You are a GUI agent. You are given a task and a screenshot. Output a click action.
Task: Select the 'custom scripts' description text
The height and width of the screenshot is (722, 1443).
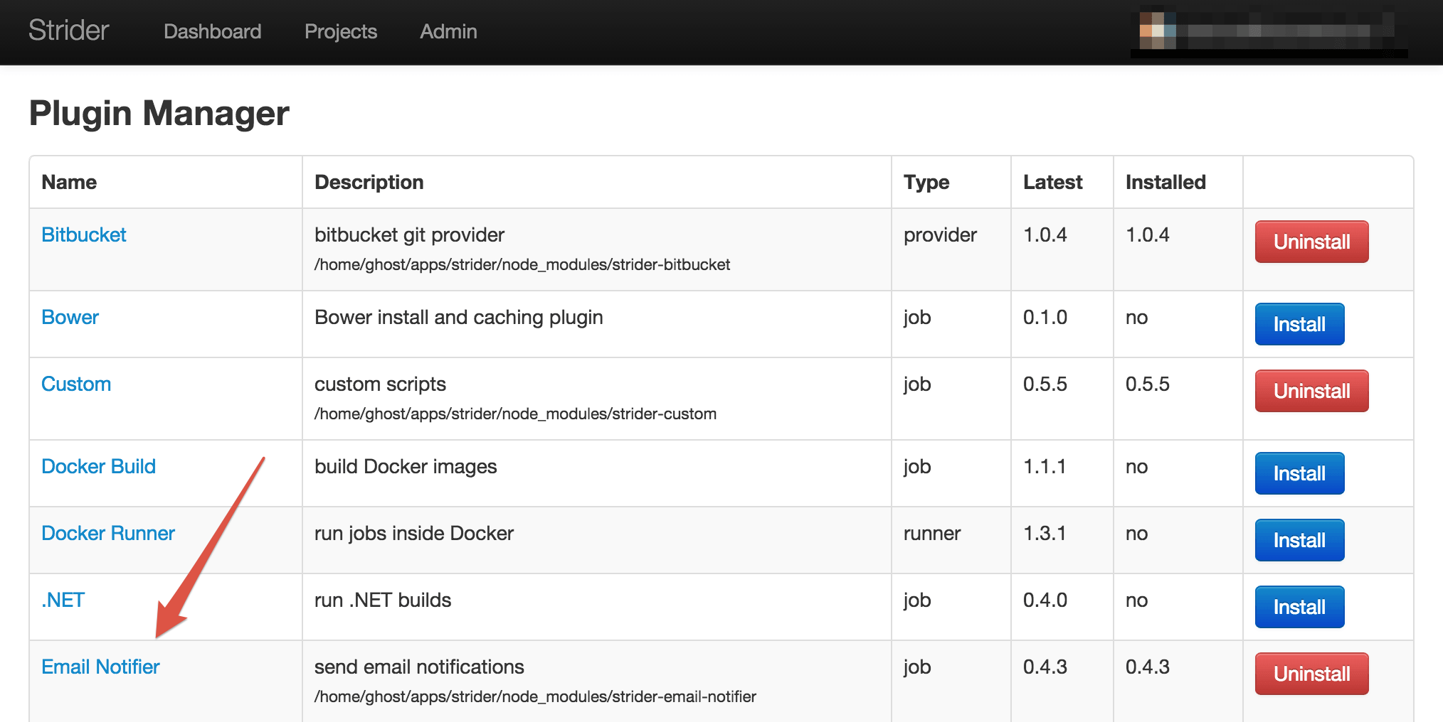380,384
